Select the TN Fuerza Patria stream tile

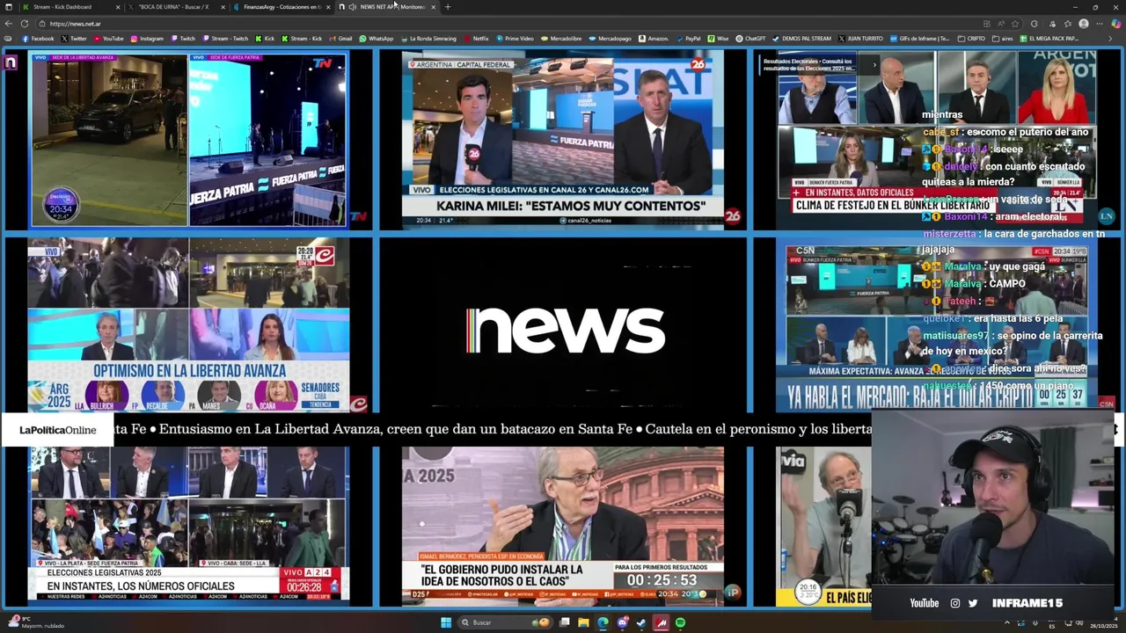(x=188, y=140)
